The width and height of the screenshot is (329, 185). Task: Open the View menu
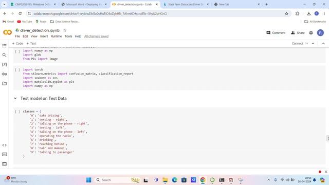(x=34, y=36)
